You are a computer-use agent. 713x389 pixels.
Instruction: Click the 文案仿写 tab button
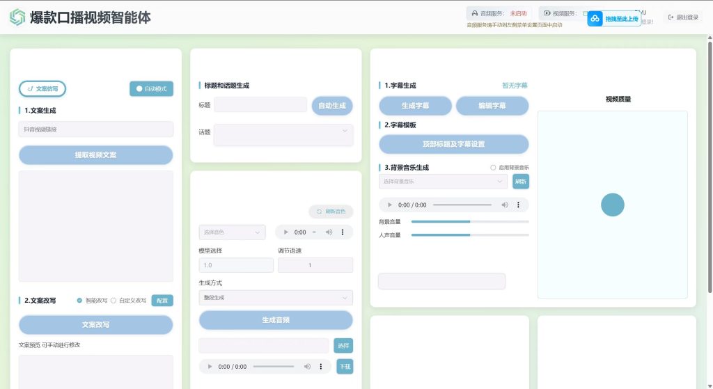42,88
